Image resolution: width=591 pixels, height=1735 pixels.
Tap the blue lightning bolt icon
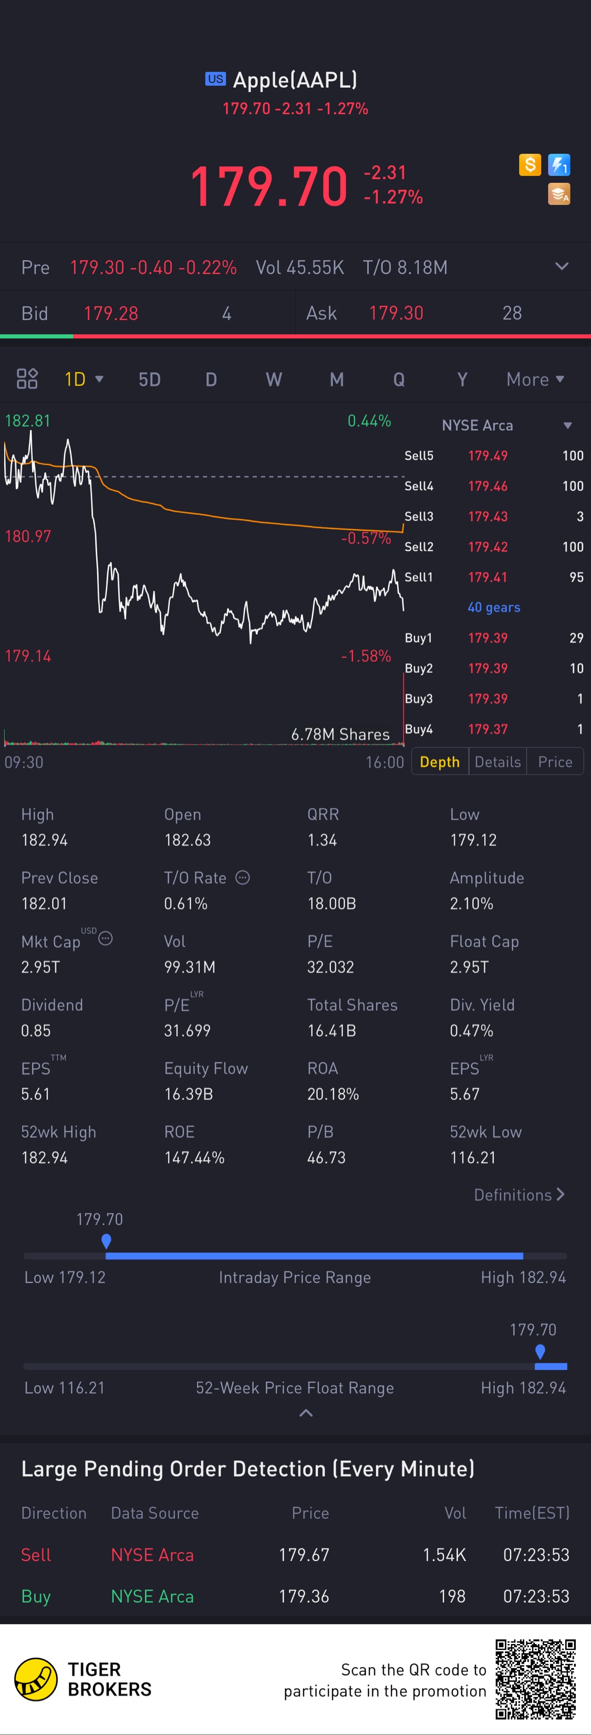(x=558, y=164)
